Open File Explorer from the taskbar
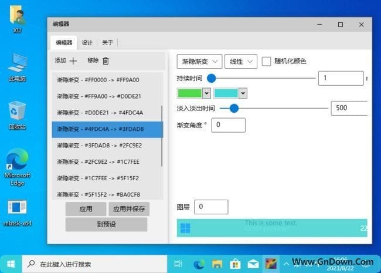This screenshot has width=381, height=273. tap(217, 264)
